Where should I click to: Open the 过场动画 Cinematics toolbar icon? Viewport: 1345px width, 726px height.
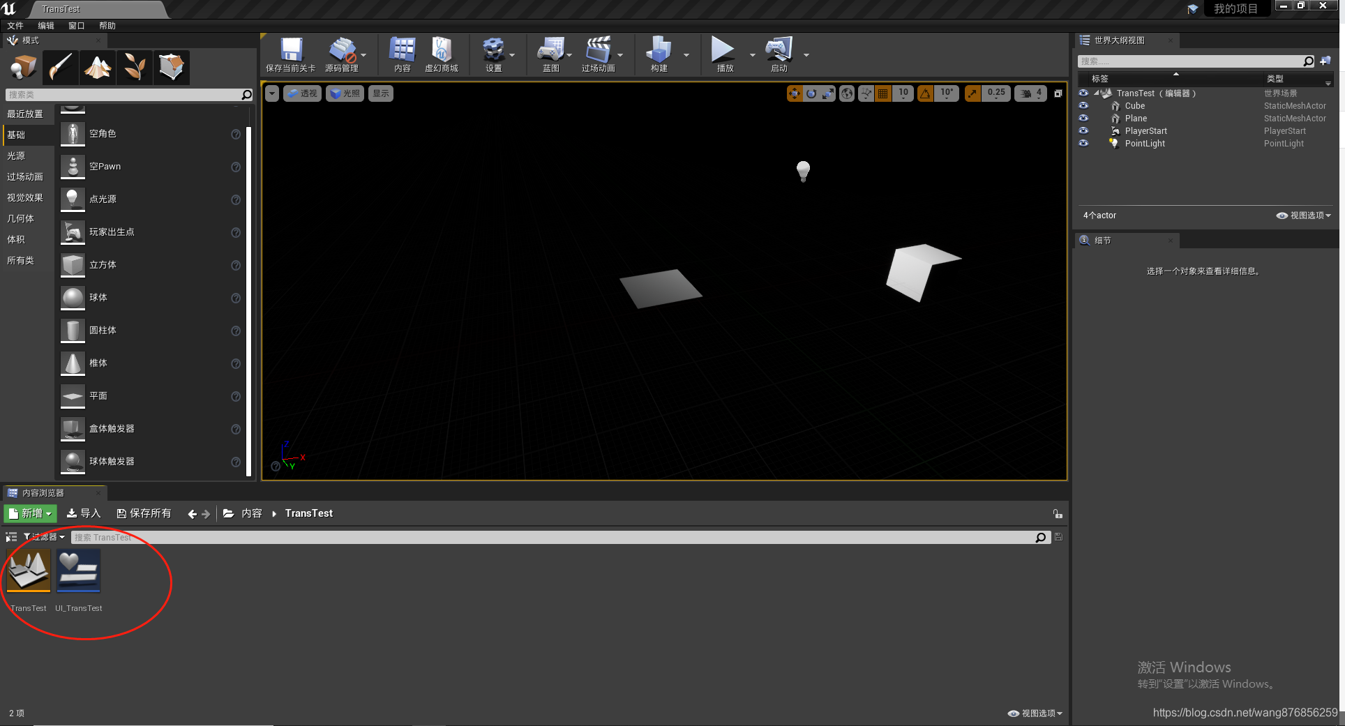[x=599, y=50]
